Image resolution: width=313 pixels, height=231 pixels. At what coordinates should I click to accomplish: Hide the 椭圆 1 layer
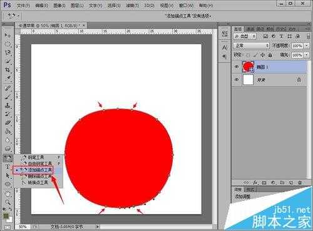tap(237, 67)
